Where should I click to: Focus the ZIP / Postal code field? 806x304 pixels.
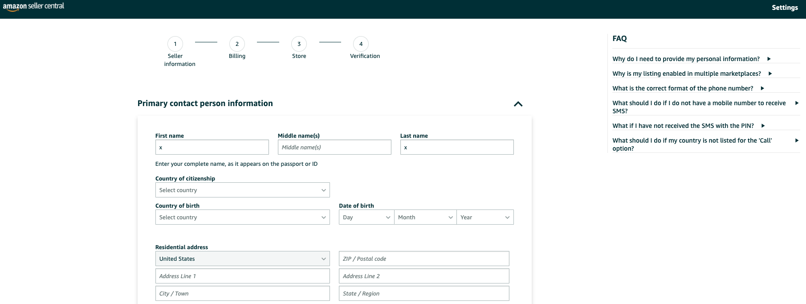423,259
